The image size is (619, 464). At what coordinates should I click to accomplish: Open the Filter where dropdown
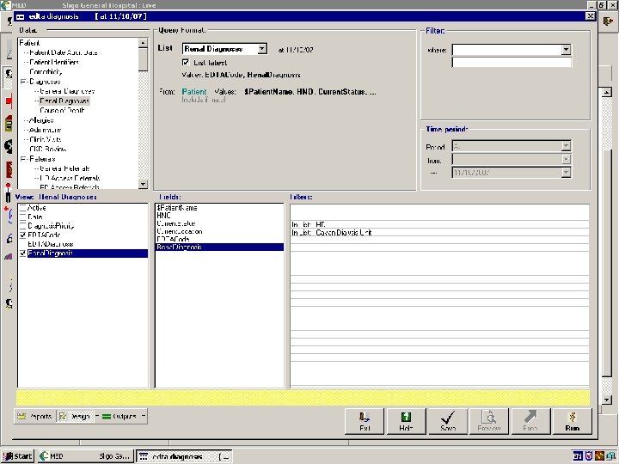(x=566, y=50)
